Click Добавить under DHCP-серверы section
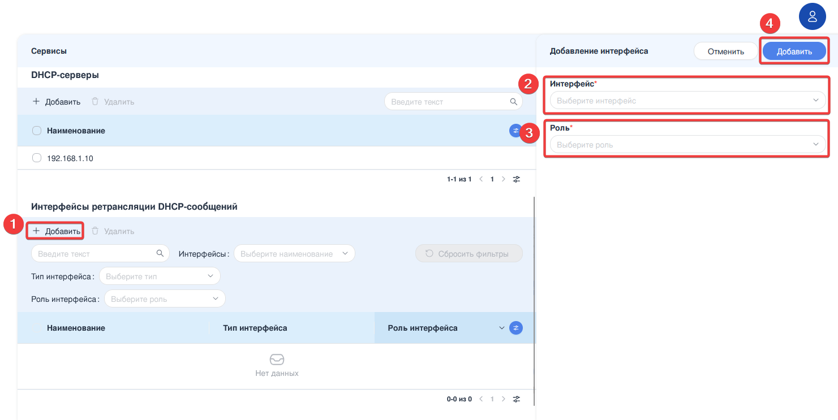This screenshot has width=838, height=420. (57, 102)
